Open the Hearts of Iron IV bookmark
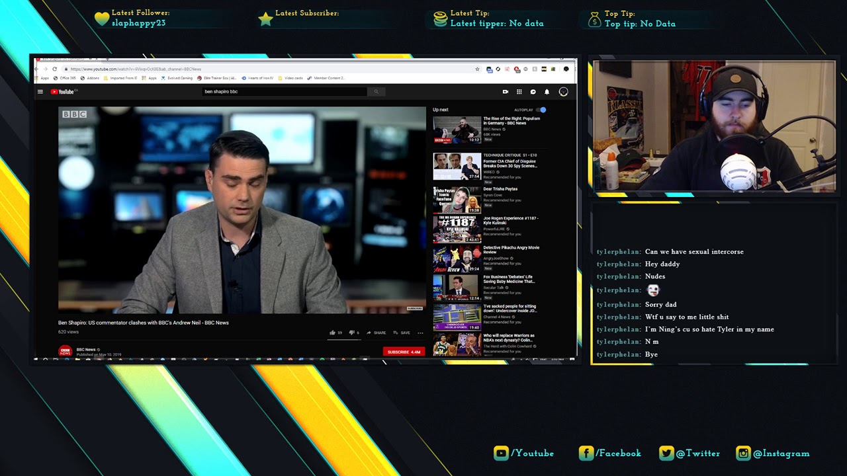The height and width of the screenshot is (476, 847). coord(258,78)
